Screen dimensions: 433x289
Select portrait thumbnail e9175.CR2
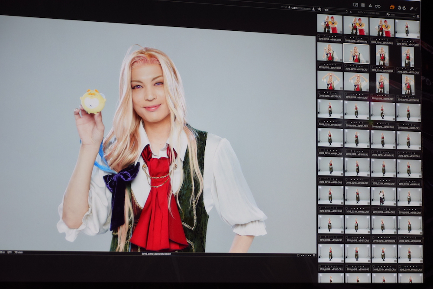point(408,57)
